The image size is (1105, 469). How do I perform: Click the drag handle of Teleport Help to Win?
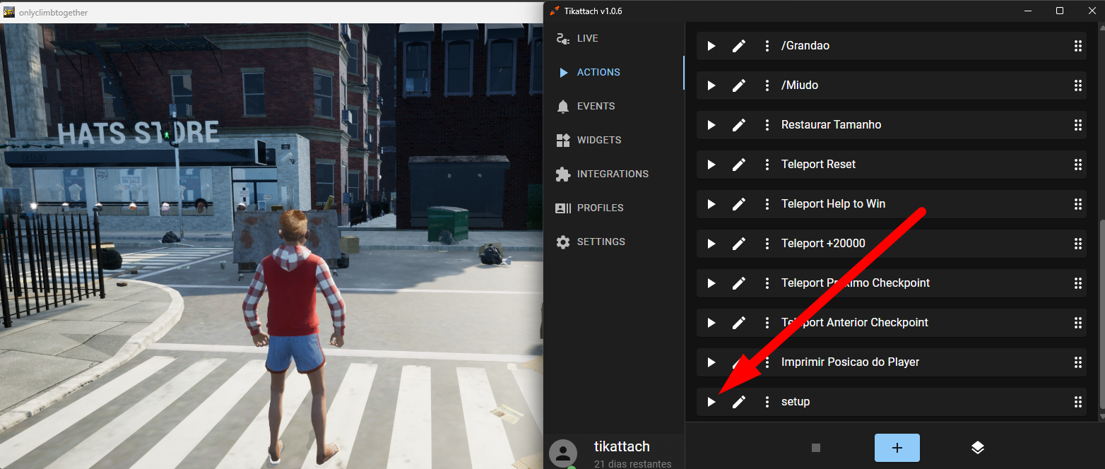tap(1078, 204)
